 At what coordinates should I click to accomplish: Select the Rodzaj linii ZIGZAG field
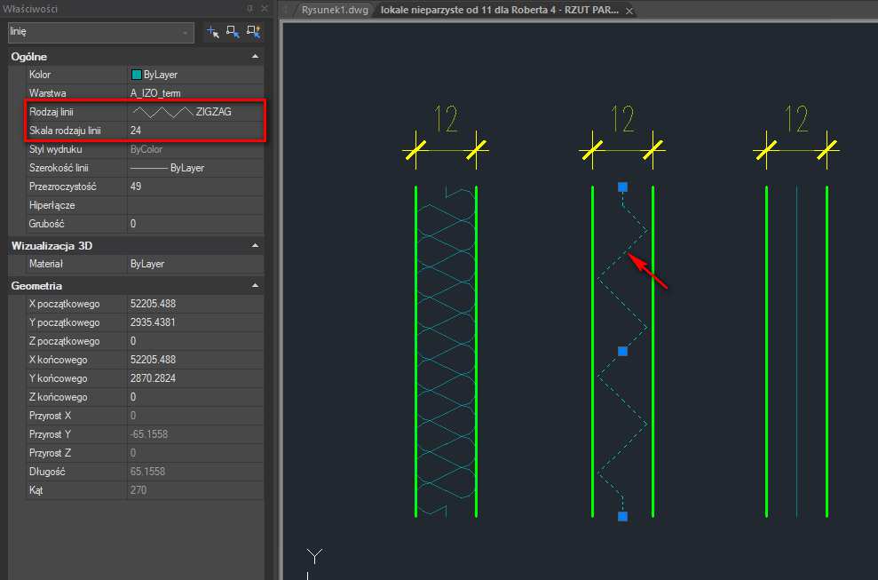[195, 112]
